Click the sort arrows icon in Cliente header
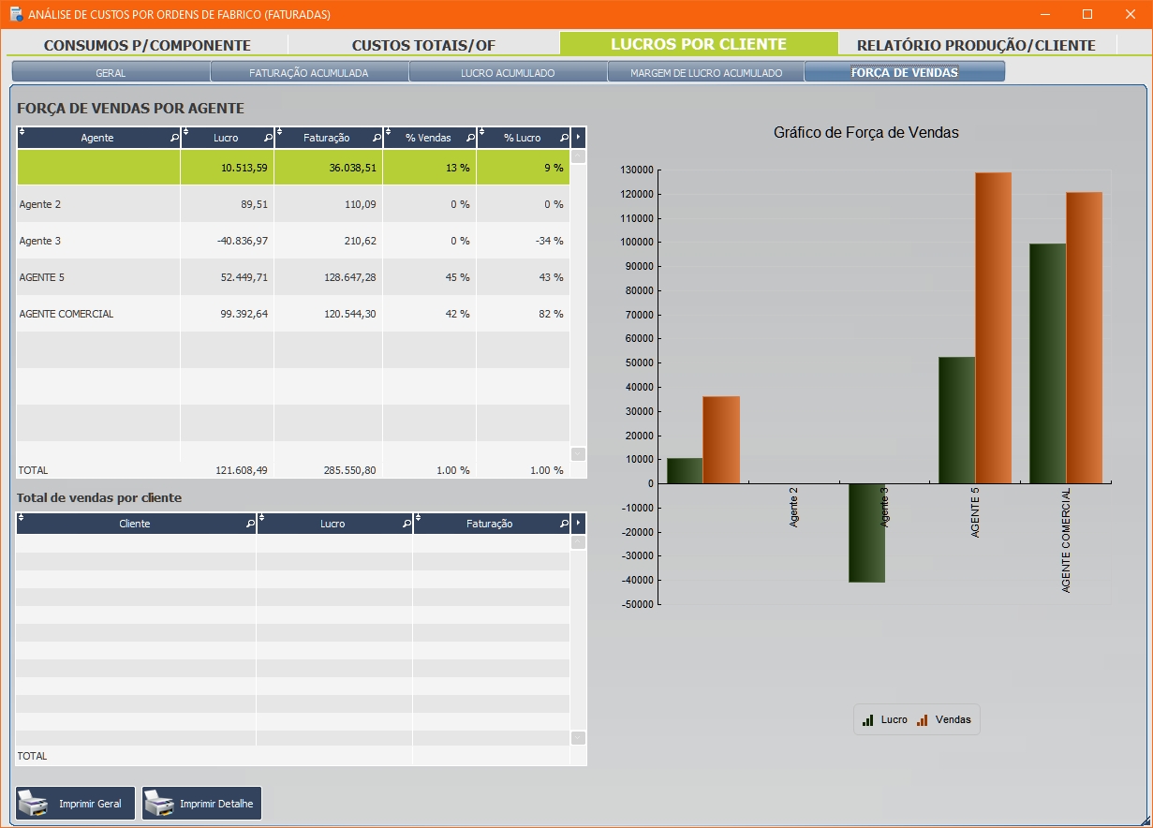 [x=22, y=518]
